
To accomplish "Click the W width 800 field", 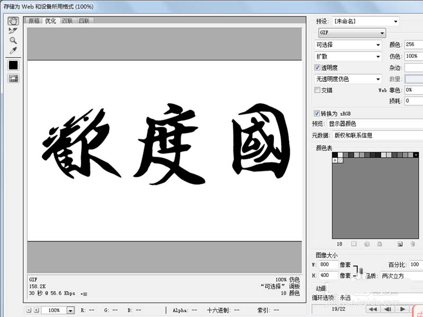I will point(328,265).
